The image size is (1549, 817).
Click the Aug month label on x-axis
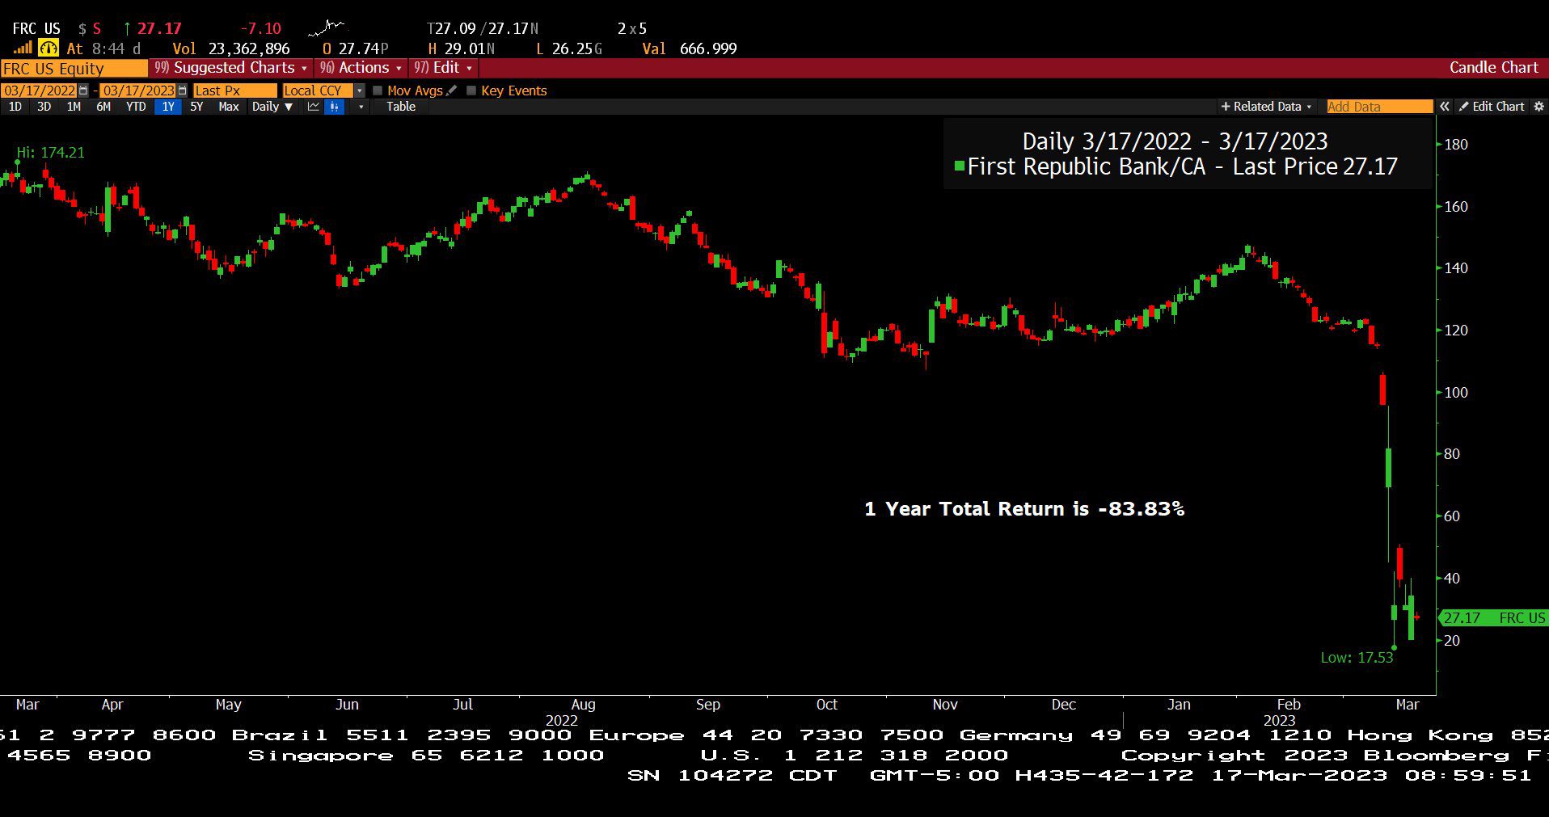tap(583, 705)
